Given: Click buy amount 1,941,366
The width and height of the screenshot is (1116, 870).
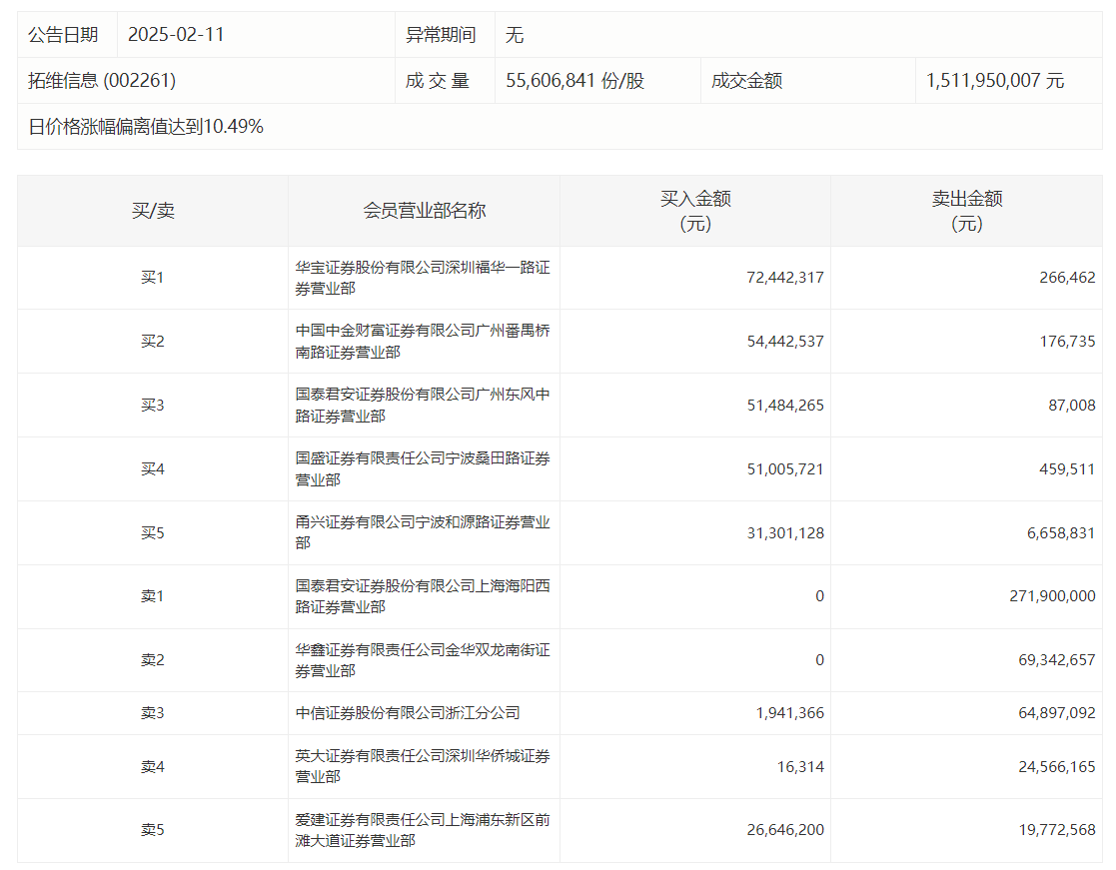Looking at the screenshot, I should pos(790,713).
